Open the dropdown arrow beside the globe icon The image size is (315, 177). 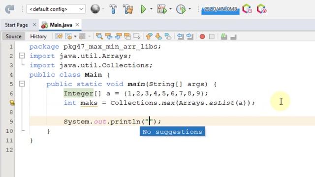tap(103, 9)
